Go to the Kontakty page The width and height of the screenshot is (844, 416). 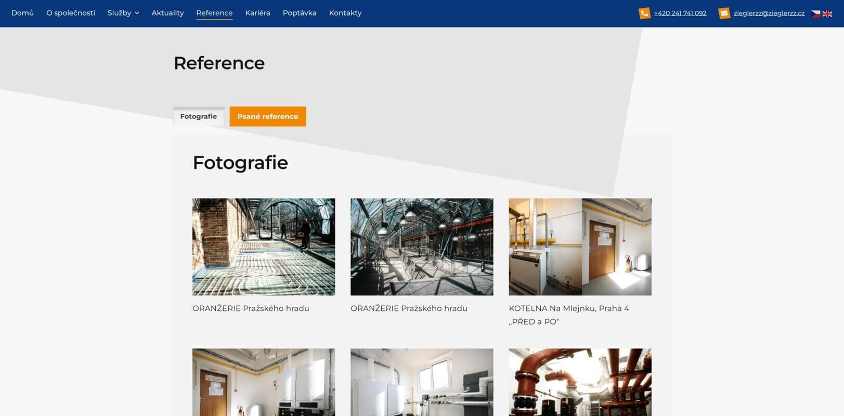point(345,13)
